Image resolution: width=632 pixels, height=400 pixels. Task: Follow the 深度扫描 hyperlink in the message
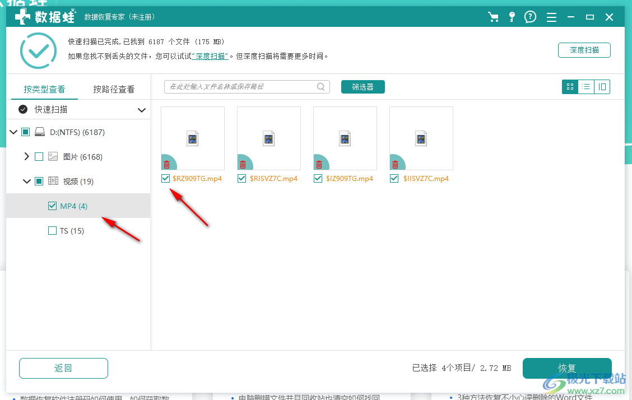(x=210, y=56)
